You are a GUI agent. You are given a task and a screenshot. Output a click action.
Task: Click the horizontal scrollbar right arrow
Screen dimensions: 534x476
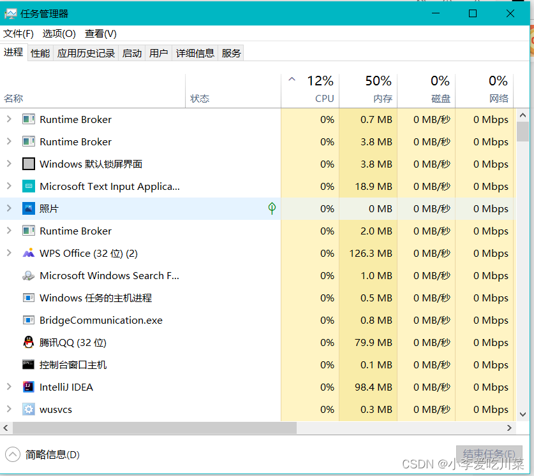point(510,428)
